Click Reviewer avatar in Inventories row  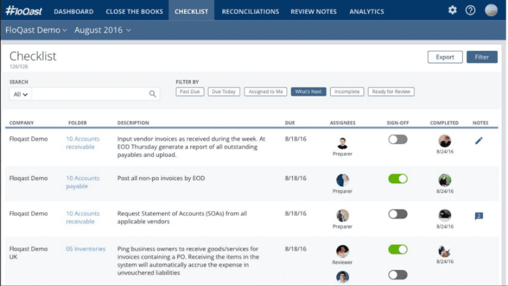(x=342, y=251)
